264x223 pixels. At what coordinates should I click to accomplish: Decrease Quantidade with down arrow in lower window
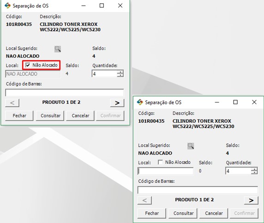pyautogui.click(x=254, y=172)
